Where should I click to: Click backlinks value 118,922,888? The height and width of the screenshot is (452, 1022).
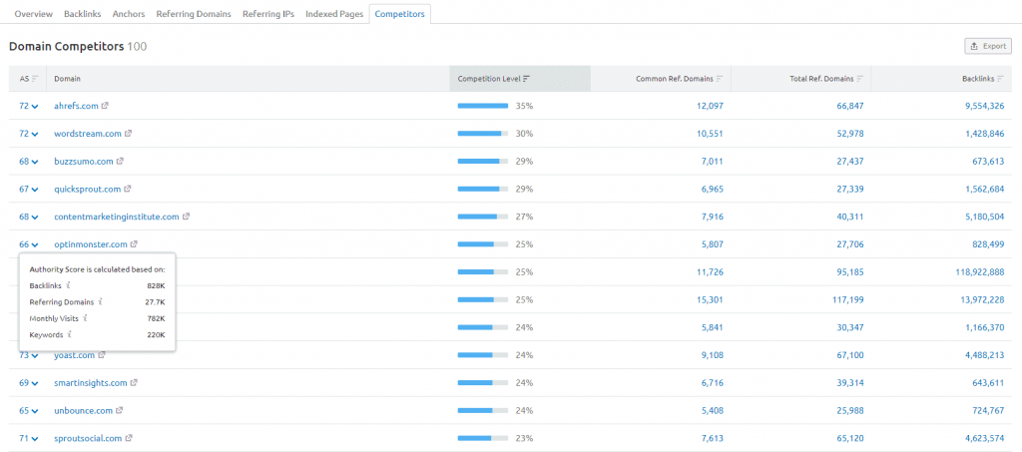(x=980, y=271)
